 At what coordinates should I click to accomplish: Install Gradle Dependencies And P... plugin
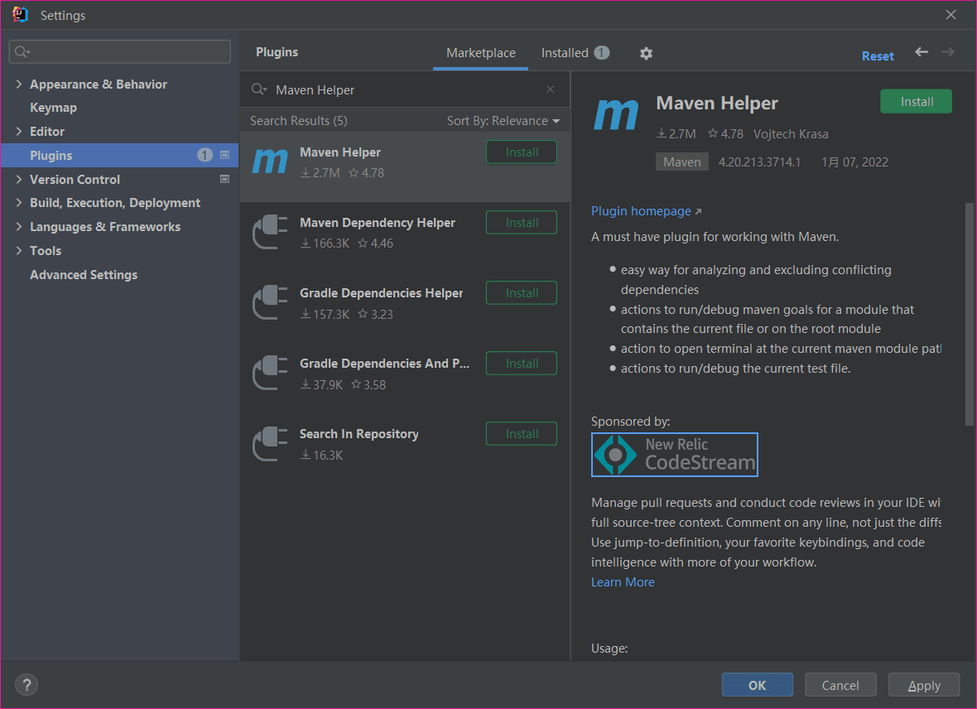tap(522, 364)
